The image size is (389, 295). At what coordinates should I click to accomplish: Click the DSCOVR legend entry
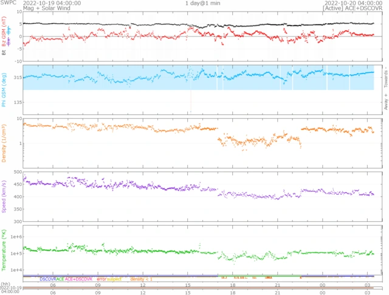[x=48, y=279]
